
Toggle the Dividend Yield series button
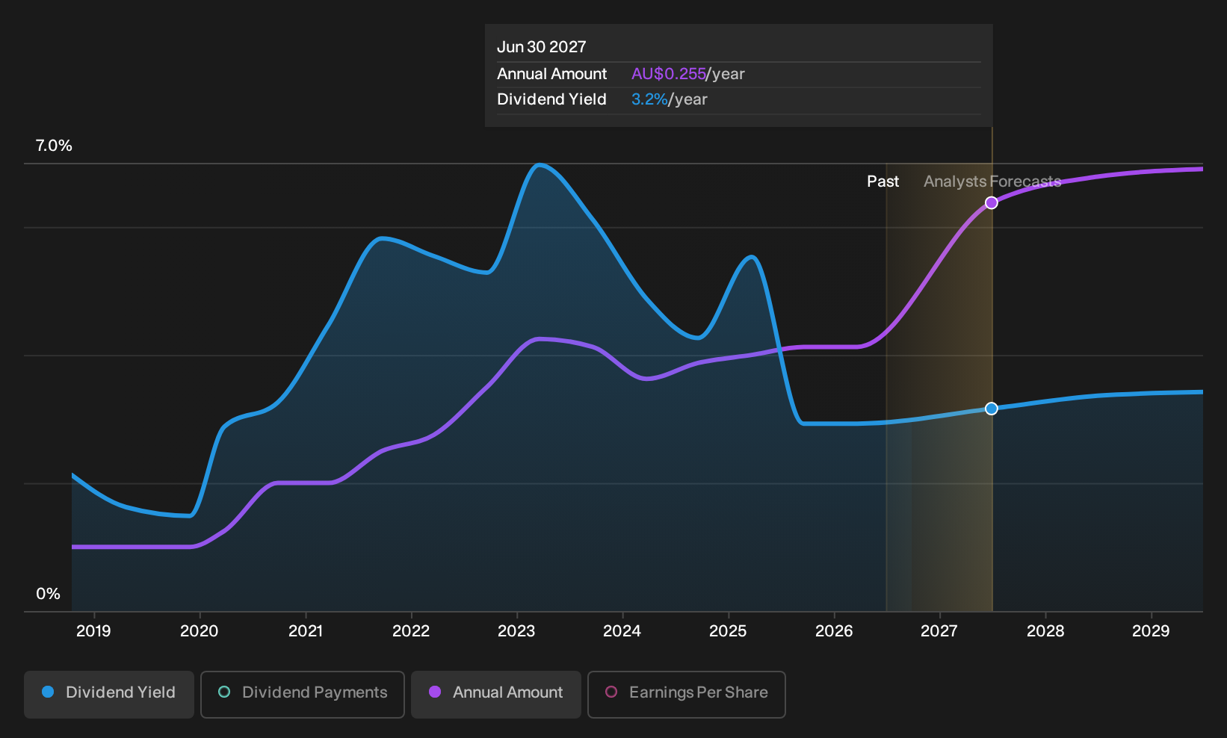109,694
